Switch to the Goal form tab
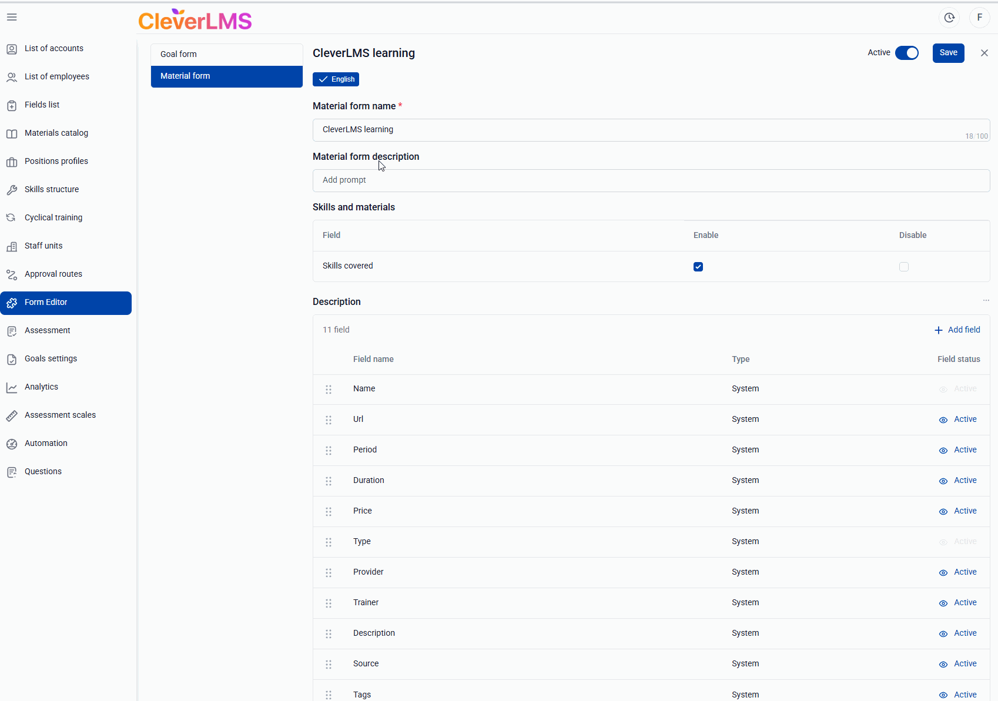The image size is (998, 701). (226, 54)
